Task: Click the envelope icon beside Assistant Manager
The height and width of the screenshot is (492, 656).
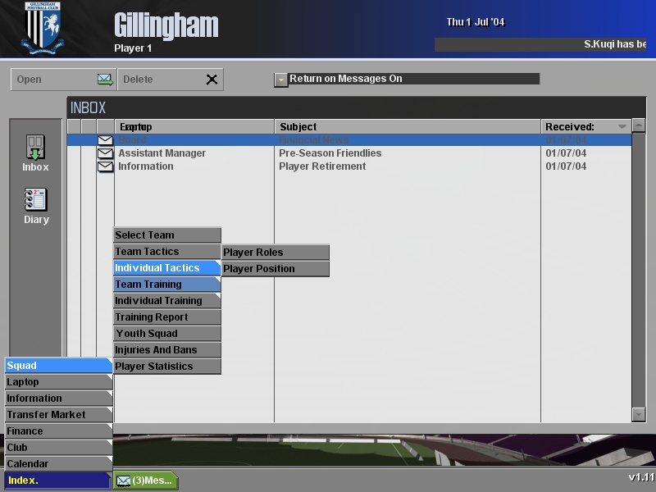Action: click(x=105, y=153)
